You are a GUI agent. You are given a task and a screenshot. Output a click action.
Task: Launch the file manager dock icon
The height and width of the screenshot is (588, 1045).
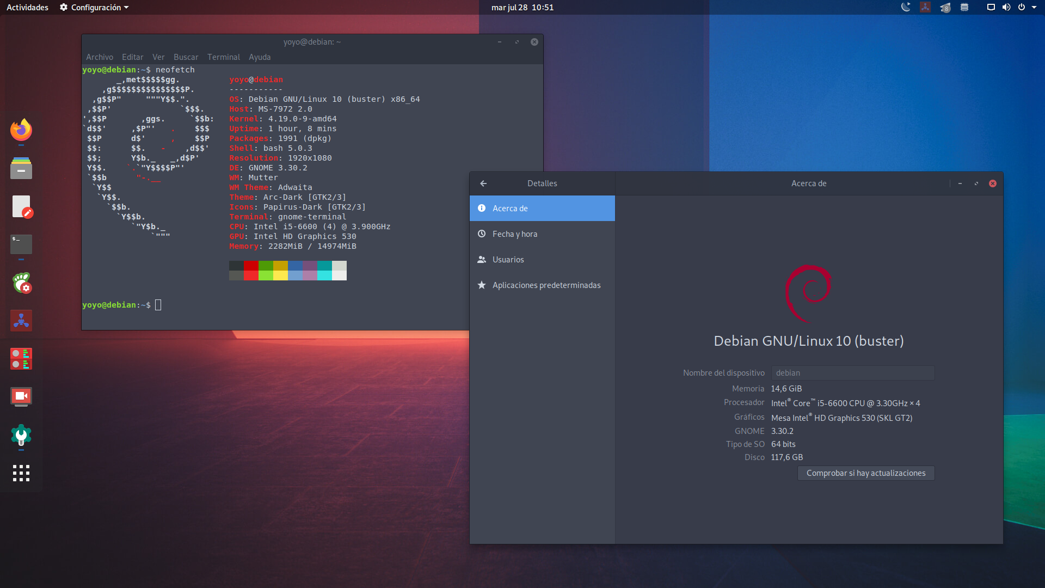coord(21,169)
